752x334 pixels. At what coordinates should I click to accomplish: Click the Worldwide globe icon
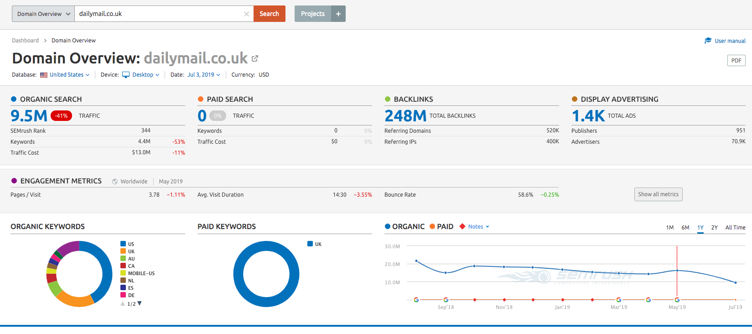(x=115, y=182)
